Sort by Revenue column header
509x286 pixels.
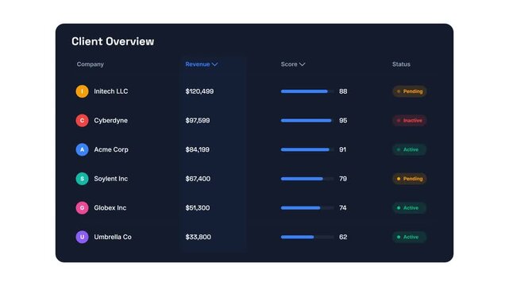pos(201,64)
